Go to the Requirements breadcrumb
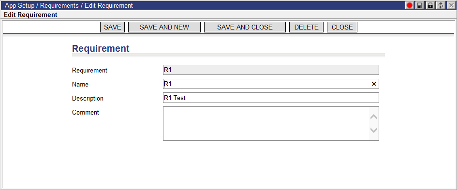457x190 pixels. [59, 5]
